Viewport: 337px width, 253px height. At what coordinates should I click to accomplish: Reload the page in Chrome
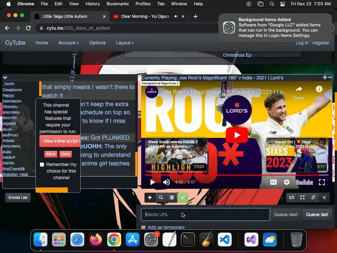pos(28,28)
